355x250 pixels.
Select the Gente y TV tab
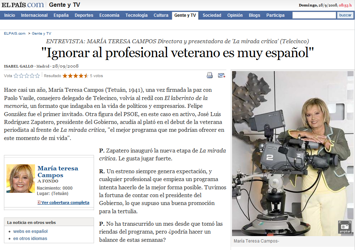(185, 15)
